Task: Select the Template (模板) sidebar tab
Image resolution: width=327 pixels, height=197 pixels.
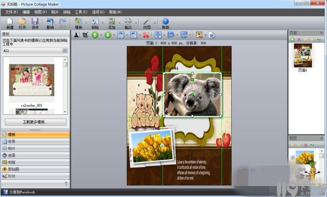Action: tap(35, 135)
